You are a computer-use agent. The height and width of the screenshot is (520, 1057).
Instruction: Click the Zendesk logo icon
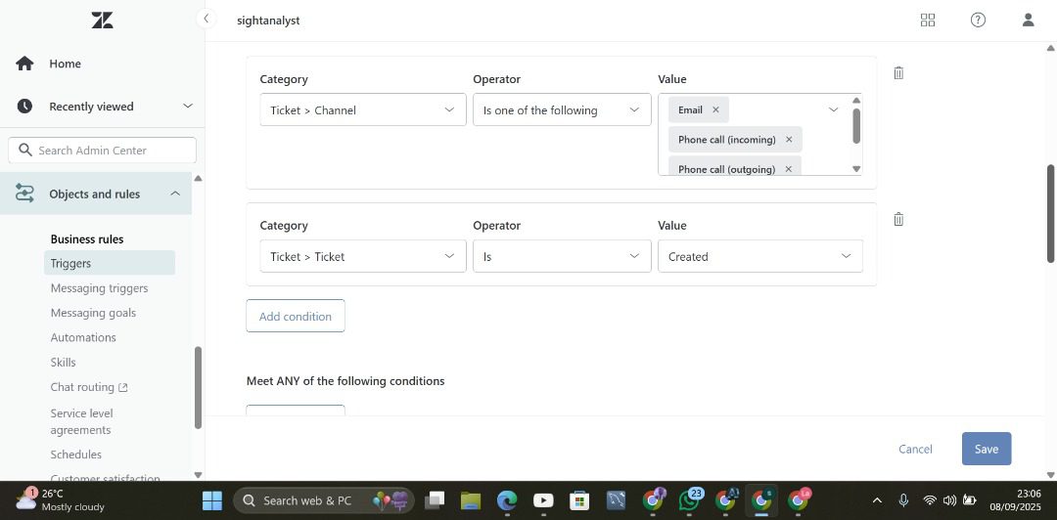click(102, 21)
